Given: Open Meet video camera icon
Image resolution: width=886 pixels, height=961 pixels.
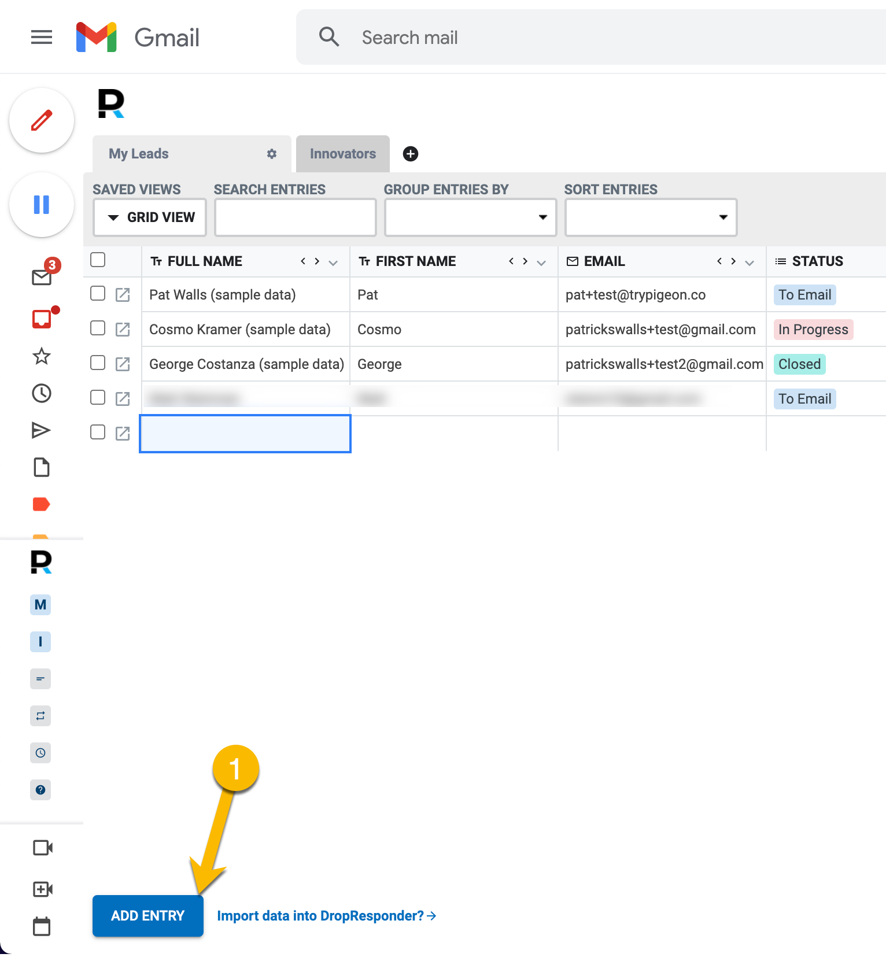Looking at the screenshot, I should tap(43, 848).
